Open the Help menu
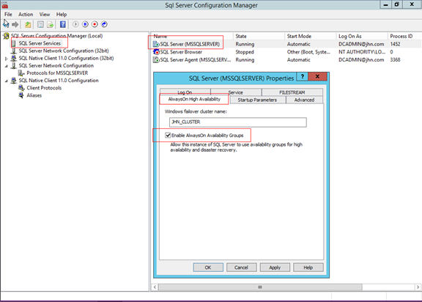422x302 pixels. pos(62,14)
